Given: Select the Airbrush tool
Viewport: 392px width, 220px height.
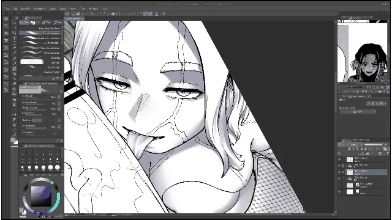Looking at the screenshot, I should point(14,73).
